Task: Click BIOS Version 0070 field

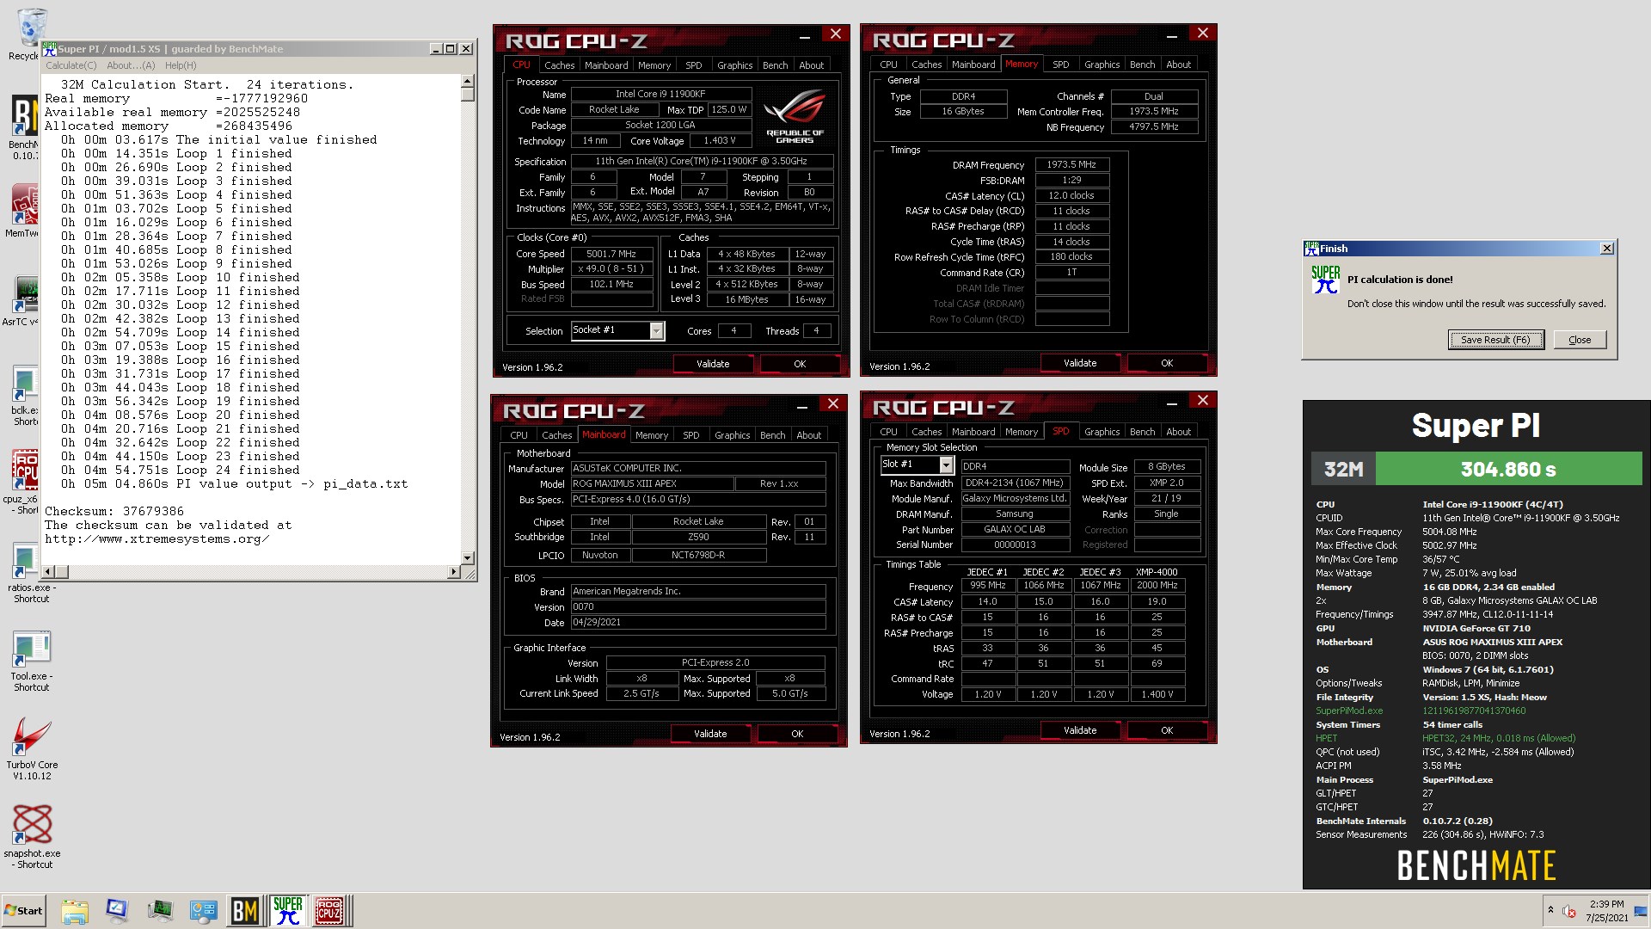Action: 698,606
